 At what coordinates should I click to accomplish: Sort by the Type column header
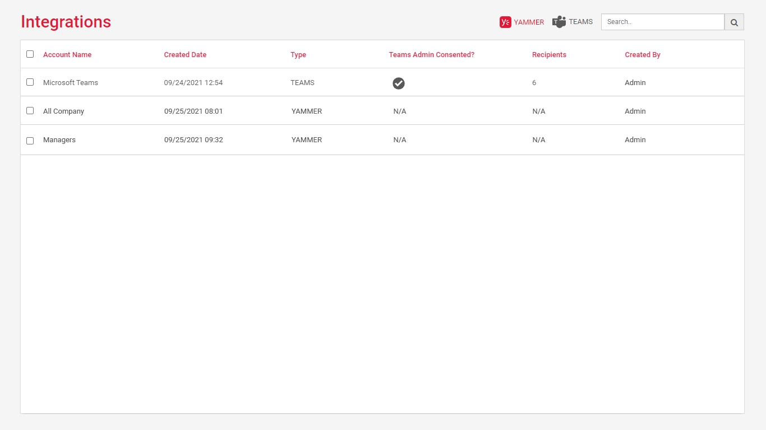coord(298,55)
